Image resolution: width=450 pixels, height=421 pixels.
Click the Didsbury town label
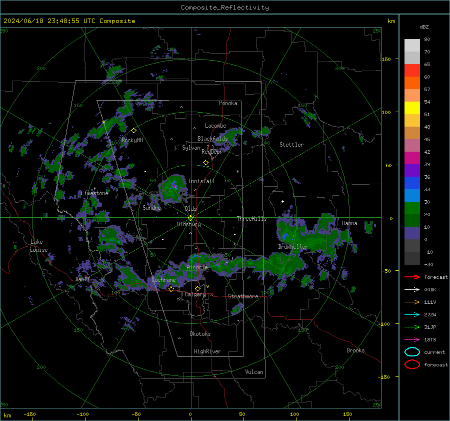188,224
